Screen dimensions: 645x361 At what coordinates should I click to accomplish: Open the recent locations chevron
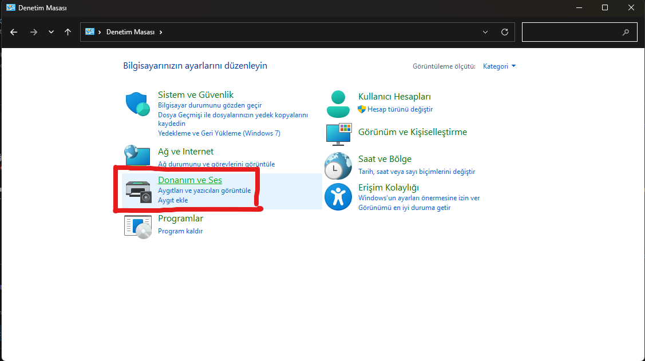click(x=51, y=32)
